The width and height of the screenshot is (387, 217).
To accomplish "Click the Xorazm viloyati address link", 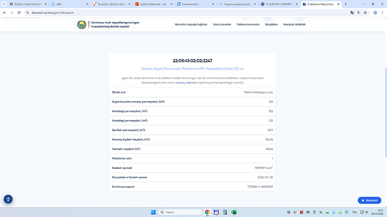I will (x=192, y=68).
